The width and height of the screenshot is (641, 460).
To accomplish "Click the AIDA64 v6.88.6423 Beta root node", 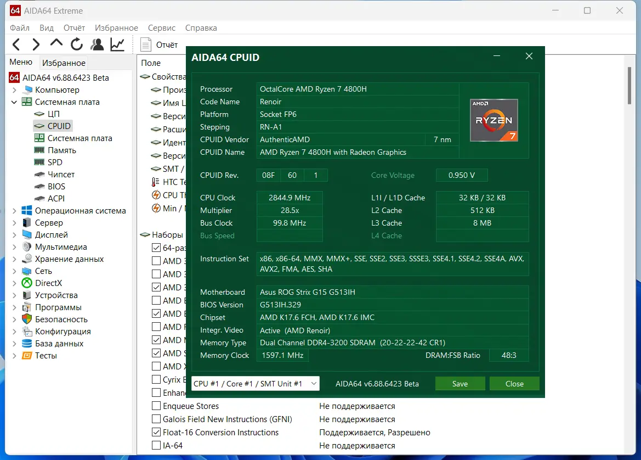I will pos(65,78).
